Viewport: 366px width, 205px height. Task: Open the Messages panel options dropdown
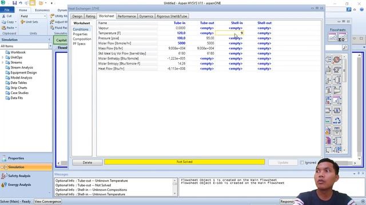pyautogui.click(x=355, y=173)
